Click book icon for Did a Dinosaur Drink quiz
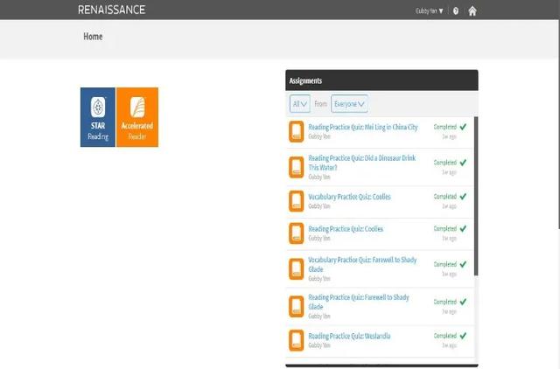 pos(297,167)
